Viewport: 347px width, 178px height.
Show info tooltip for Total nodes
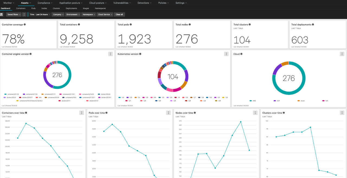190,24
